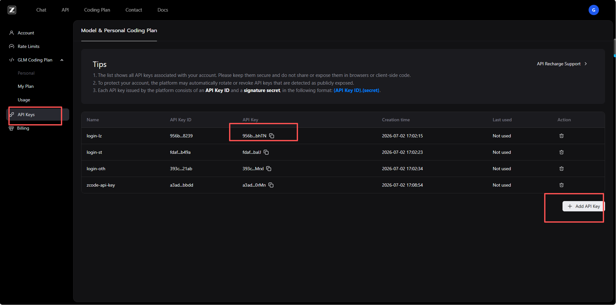Open the API menu item
This screenshot has width=616, height=305.
tap(65, 10)
